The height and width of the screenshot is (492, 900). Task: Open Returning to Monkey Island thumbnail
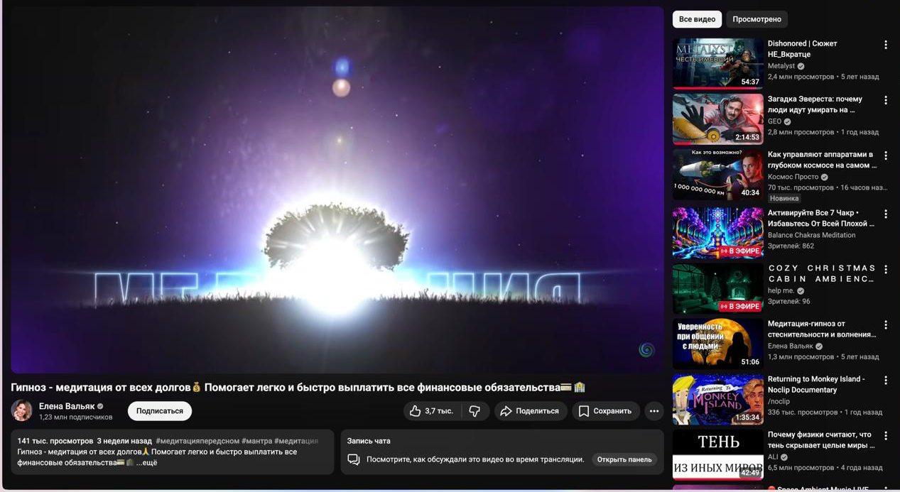click(717, 399)
